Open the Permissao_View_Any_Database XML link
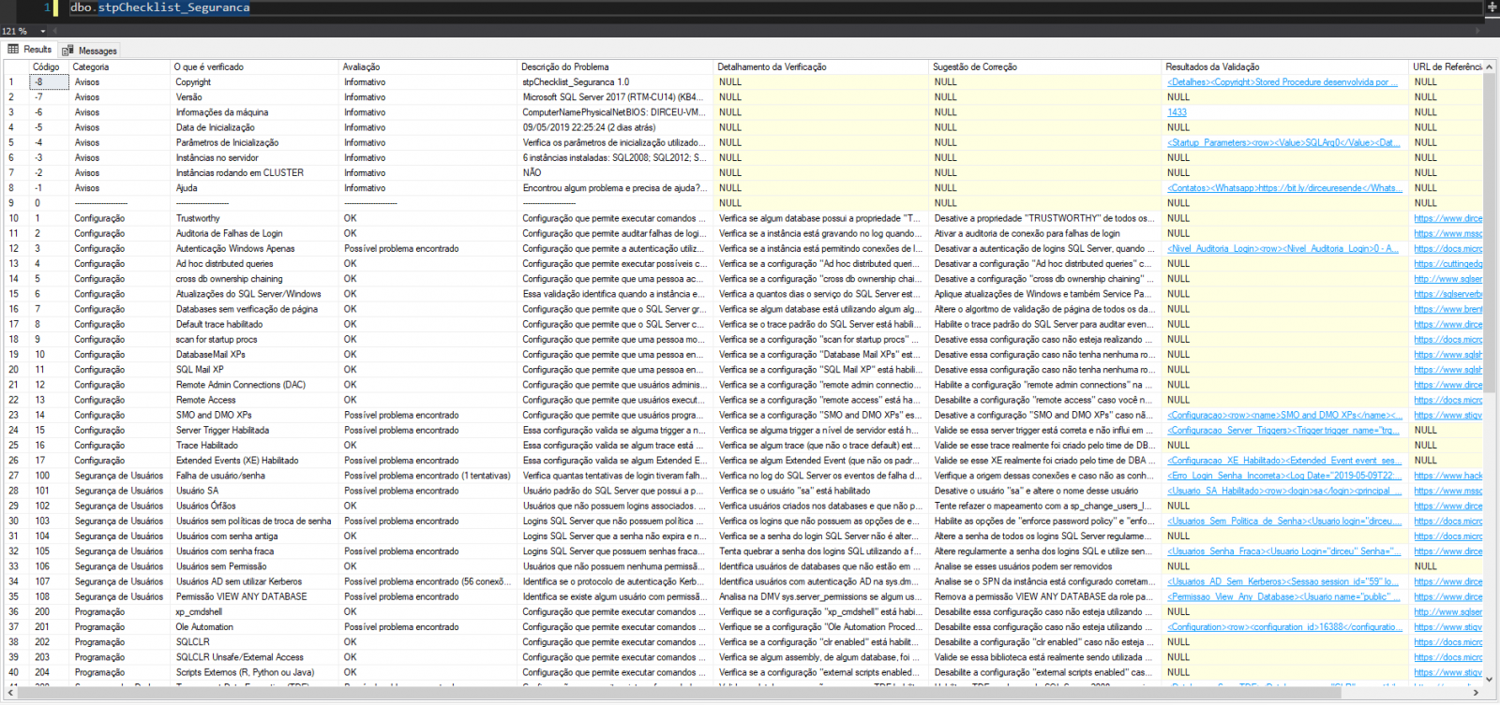The height and width of the screenshot is (705, 1500). coord(1283,596)
